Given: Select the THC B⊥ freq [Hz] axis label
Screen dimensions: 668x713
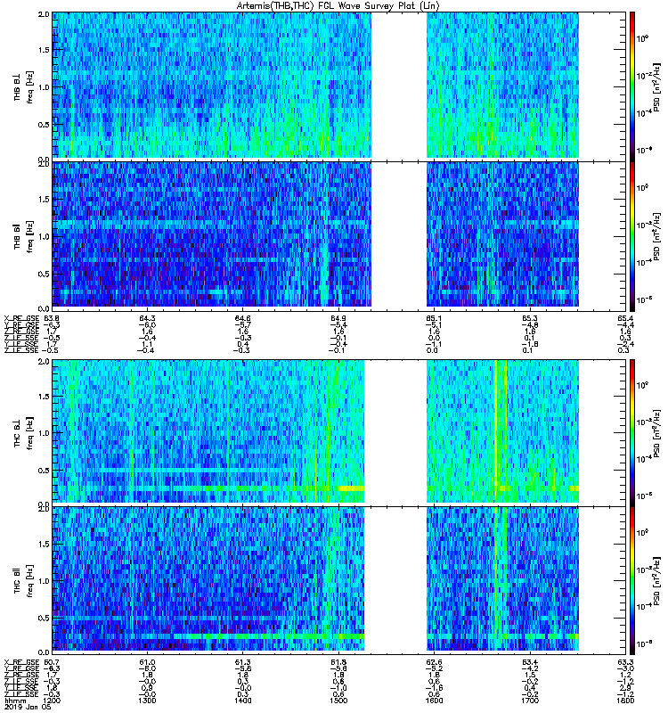Looking at the screenshot, I should coord(23,433).
